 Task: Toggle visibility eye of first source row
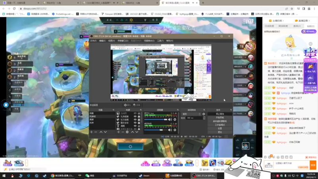[135, 113]
